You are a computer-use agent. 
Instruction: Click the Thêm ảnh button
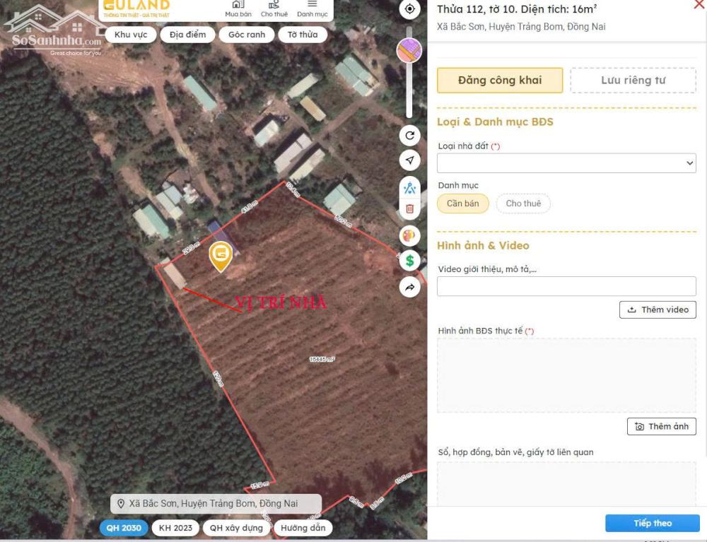pos(661,427)
